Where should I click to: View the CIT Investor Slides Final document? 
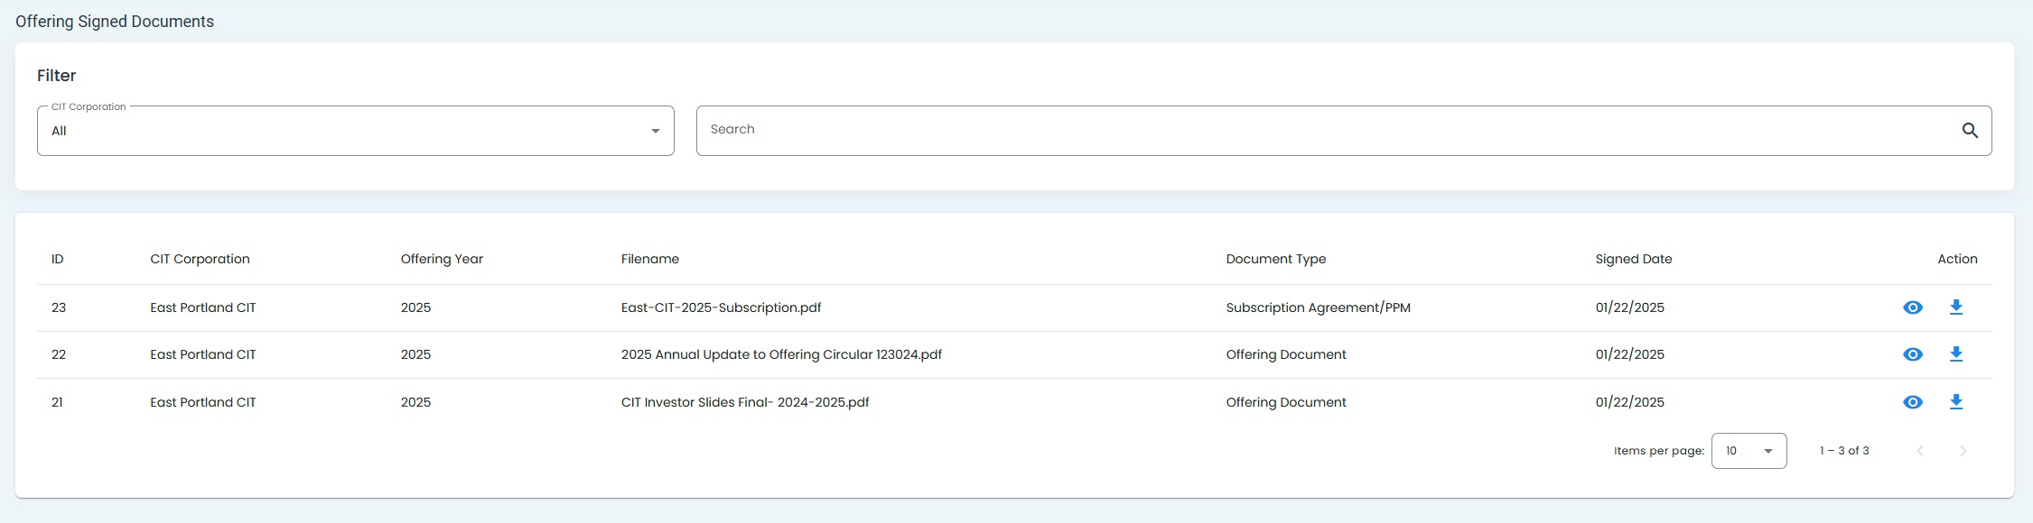point(1912,402)
